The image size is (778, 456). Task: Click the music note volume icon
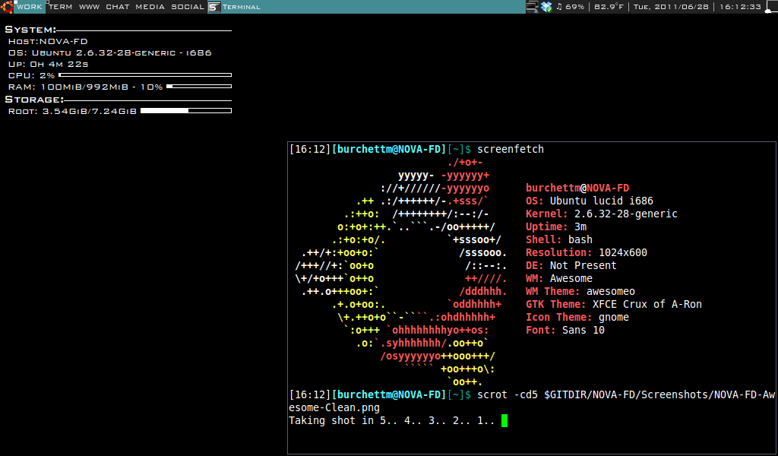(x=559, y=6)
